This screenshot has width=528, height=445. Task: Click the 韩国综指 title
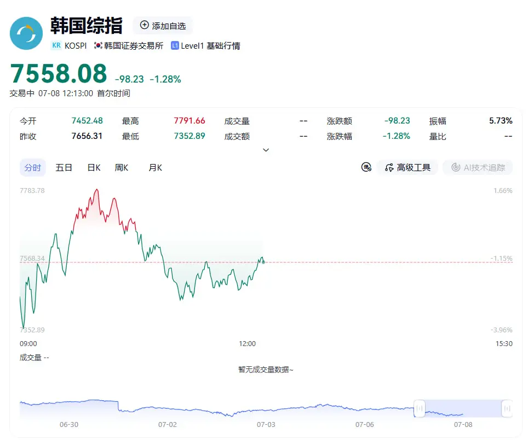[x=86, y=26]
